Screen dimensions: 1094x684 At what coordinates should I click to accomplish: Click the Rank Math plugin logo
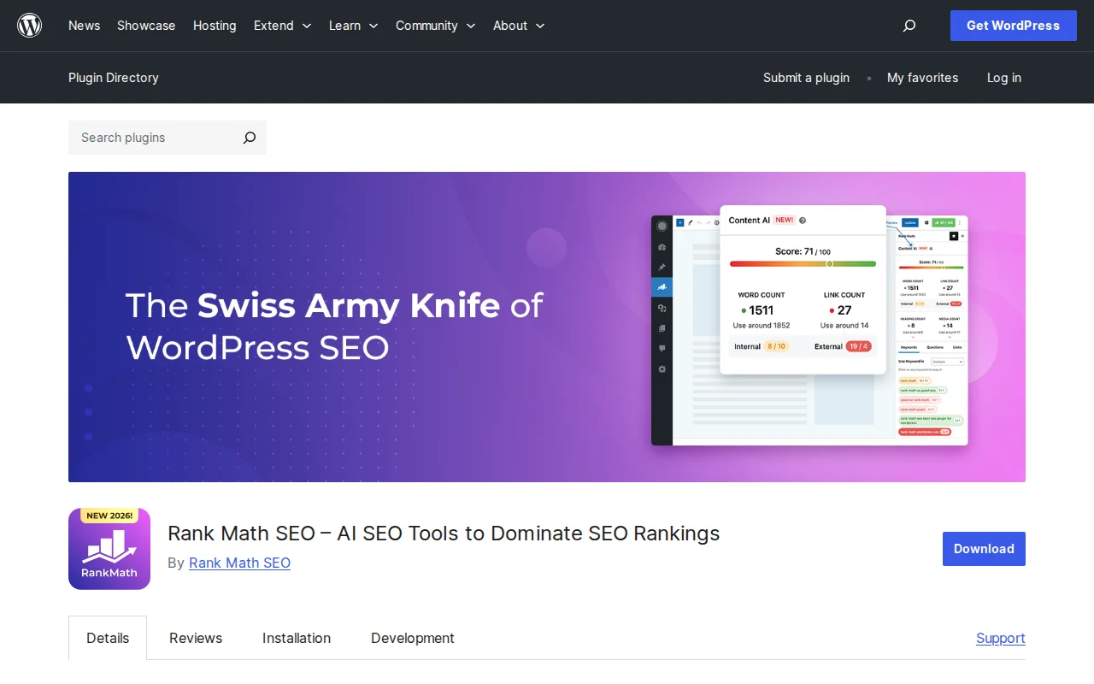click(x=109, y=549)
